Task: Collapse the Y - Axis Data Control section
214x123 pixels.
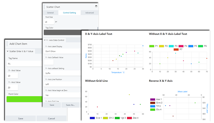Action: click(x=45, y=40)
